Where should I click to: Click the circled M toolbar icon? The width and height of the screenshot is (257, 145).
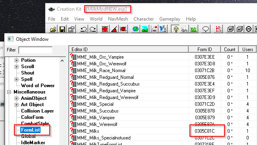[x=249, y=29]
